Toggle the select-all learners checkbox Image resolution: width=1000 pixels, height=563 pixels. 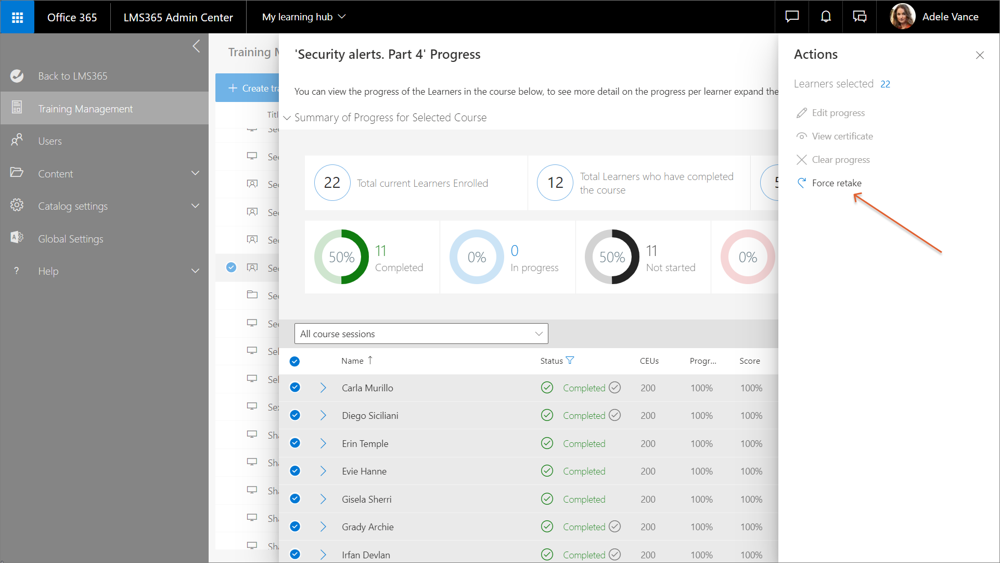[294, 361]
